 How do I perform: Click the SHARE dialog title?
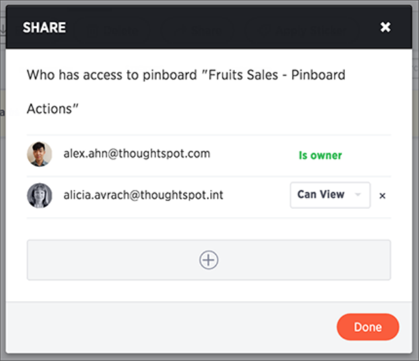click(44, 27)
